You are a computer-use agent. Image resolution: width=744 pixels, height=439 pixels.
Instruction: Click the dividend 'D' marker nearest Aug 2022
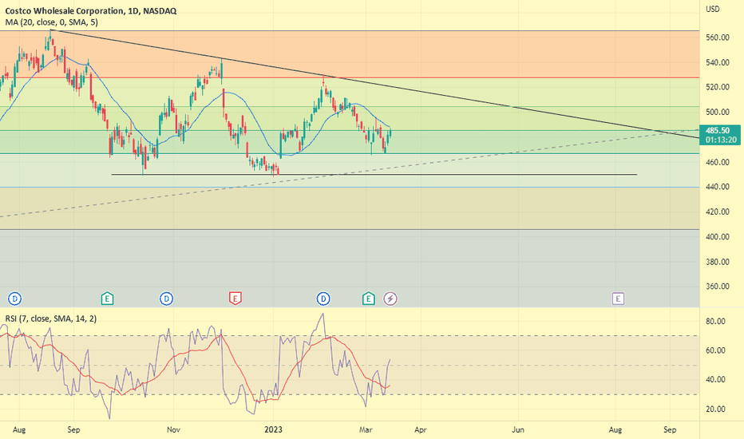click(15, 299)
